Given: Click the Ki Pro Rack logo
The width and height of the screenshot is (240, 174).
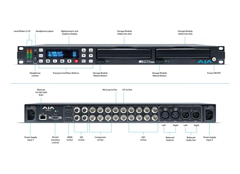Looking at the screenshot, I should 147,62.
